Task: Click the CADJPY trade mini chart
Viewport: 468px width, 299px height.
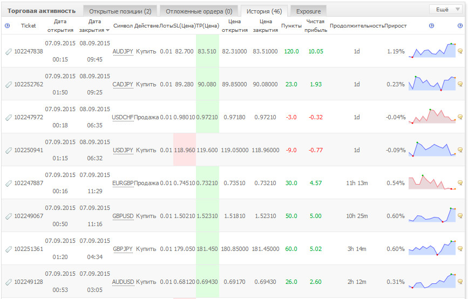Action: pyautogui.click(x=432, y=83)
